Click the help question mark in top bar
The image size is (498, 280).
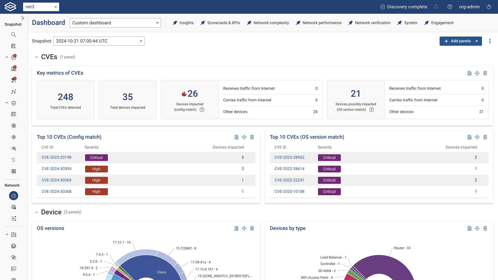[x=450, y=7]
